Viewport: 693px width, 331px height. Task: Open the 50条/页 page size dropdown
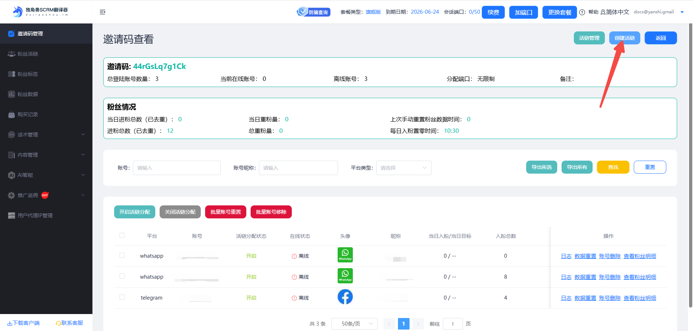click(x=354, y=324)
